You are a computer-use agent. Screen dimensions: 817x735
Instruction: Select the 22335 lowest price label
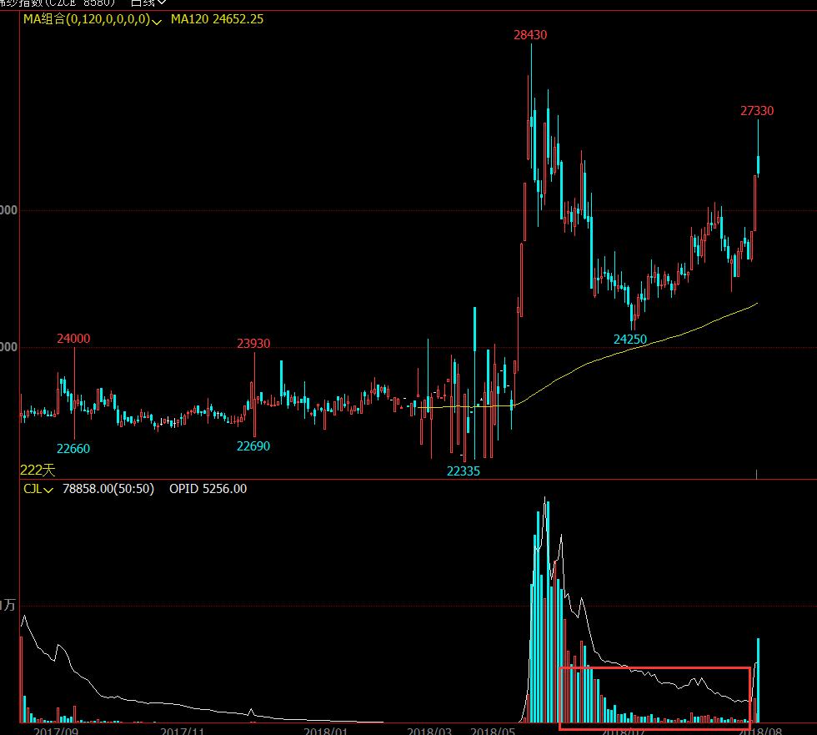[x=464, y=471]
